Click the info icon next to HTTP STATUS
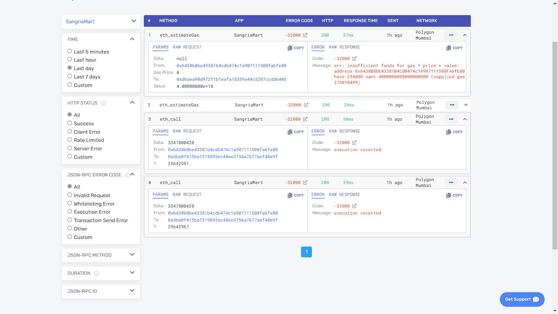The width and height of the screenshot is (558, 314). 104,103
